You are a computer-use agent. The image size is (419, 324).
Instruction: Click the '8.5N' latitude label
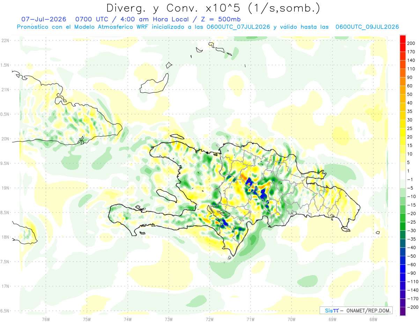(x=5, y=213)
